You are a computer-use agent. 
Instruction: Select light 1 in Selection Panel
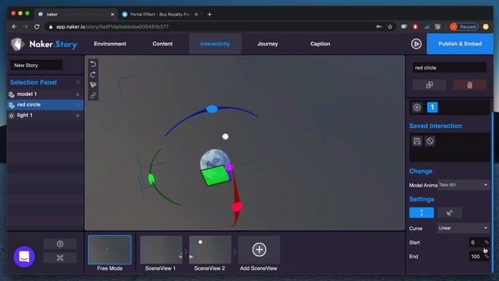point(45,116)
